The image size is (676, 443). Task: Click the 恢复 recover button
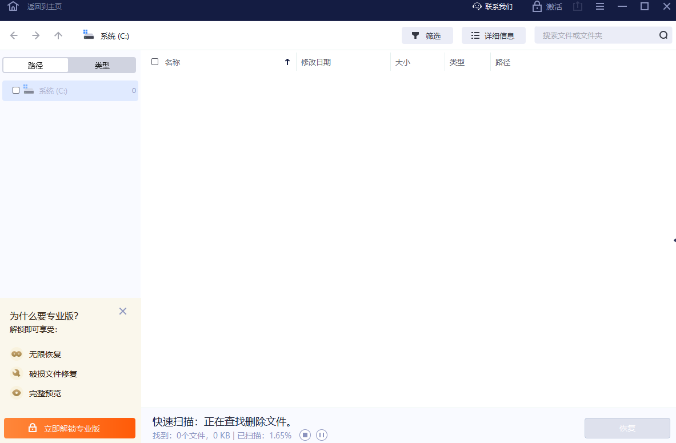627,428
